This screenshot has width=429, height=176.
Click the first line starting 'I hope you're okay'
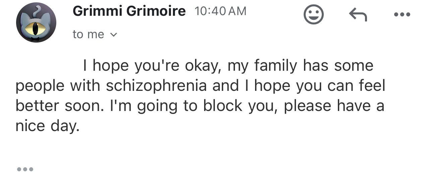pyautogui.click(x=228, y=66)
